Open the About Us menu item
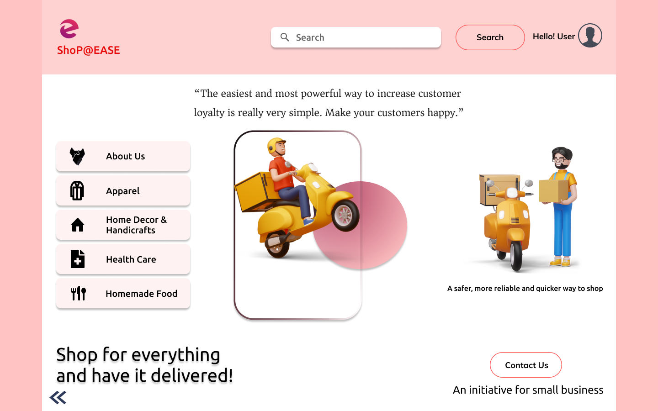Image resolution: width=658 pixels, height=411 pixels. pos(123,156)
